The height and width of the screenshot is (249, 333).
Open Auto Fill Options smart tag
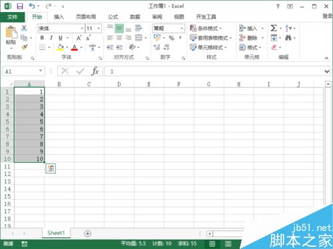(x=51, y=169)
